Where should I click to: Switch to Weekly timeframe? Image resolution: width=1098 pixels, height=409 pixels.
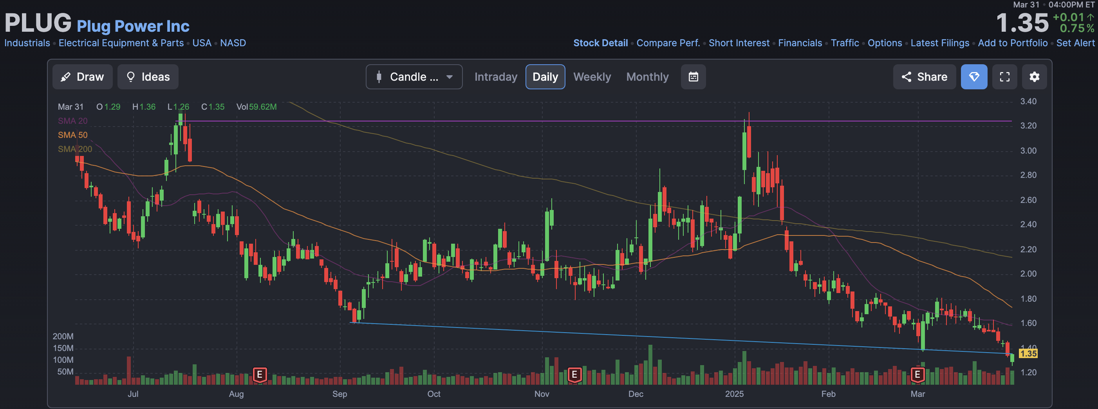(592, 77)
